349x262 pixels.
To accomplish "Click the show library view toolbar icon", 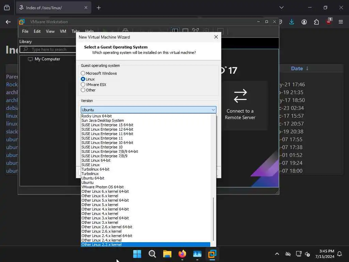I will pyautogui.click(x=175, y=30).
